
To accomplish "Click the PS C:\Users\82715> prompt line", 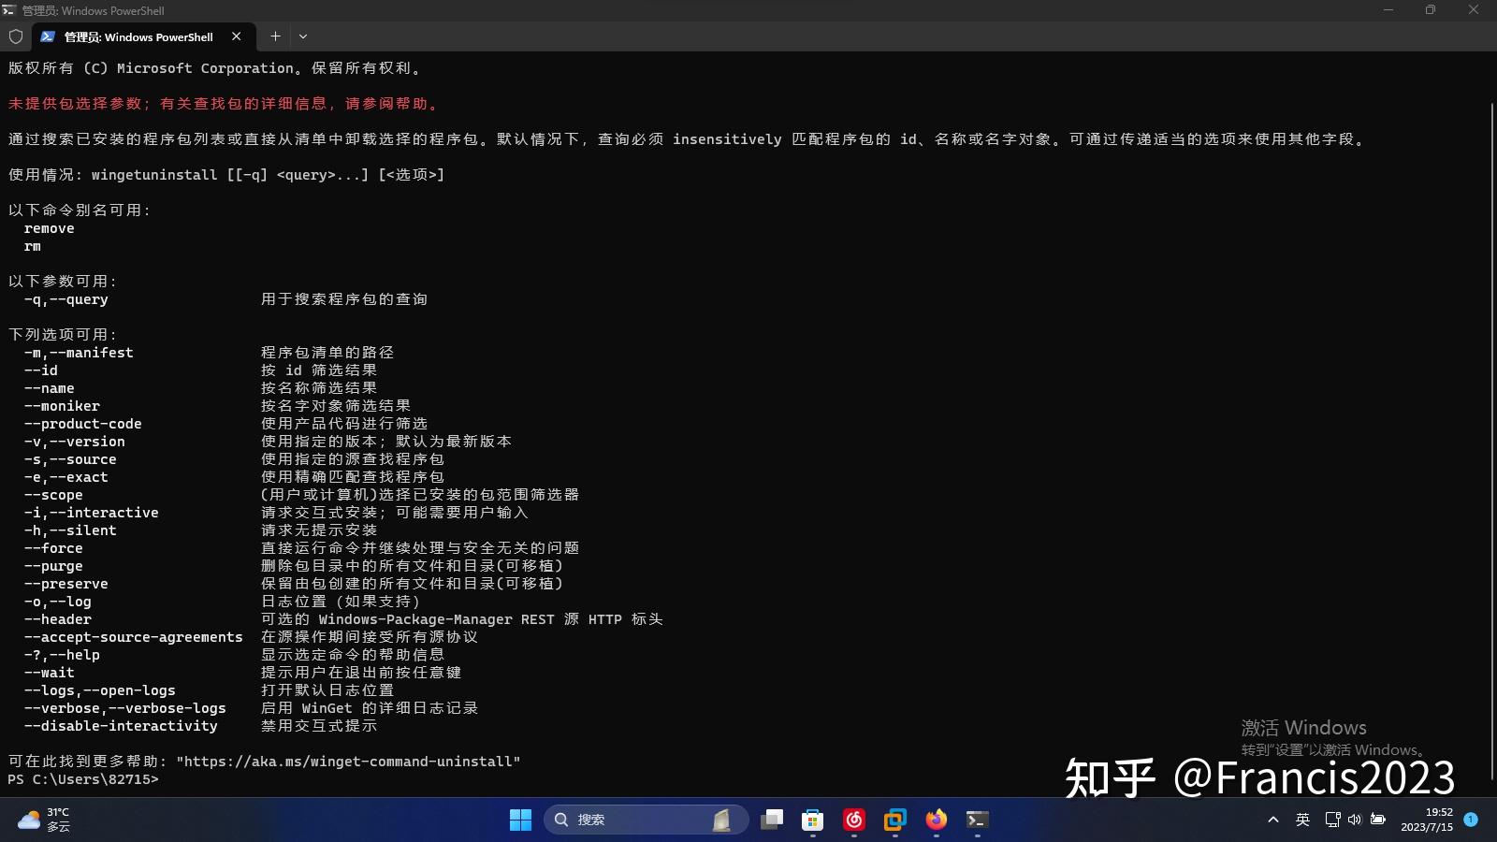I will click(x=83, y=779).
